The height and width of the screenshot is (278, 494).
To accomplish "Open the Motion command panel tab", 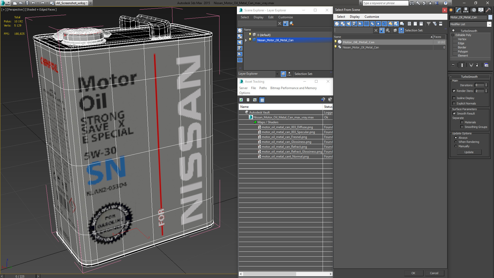I will pos(474,10).
